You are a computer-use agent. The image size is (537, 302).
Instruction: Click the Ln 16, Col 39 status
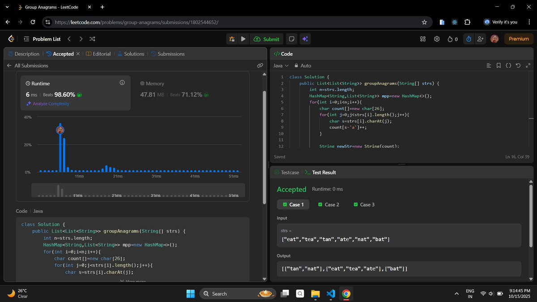517,157
